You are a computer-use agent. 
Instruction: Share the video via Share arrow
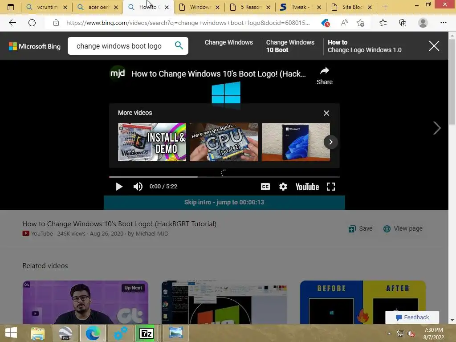(325, 76)
